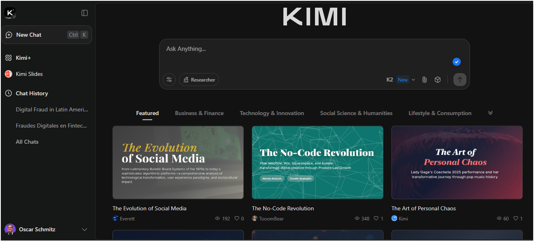
Task: Open the K2 model selector dropdown
Action: tap(401, 80)
